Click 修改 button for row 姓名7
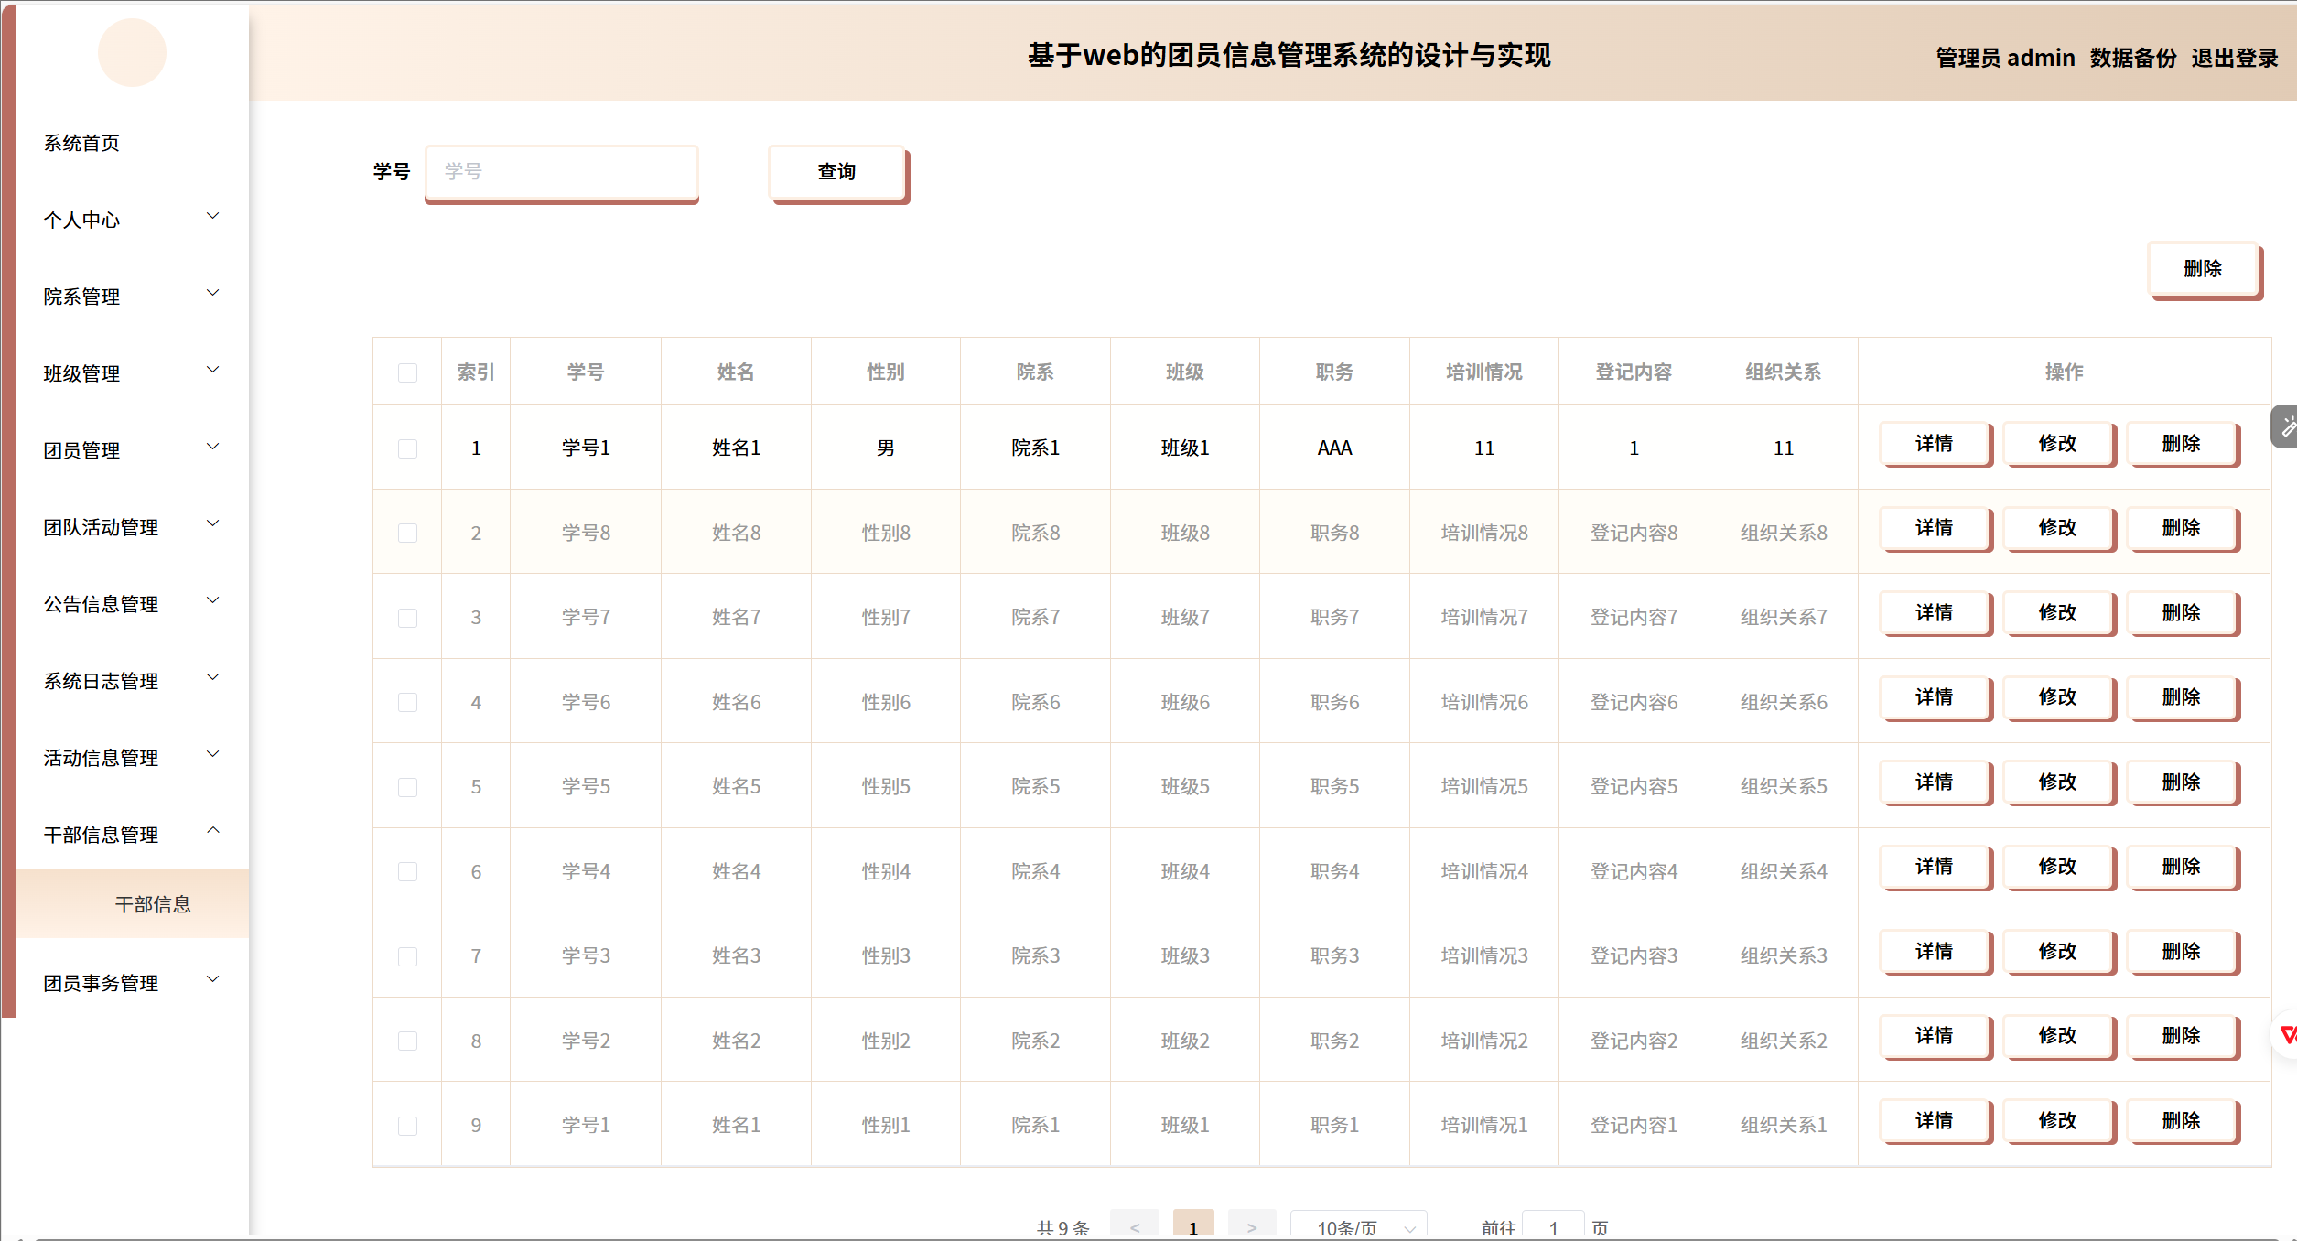Screen dimensions: 2297x1241 2057,613
